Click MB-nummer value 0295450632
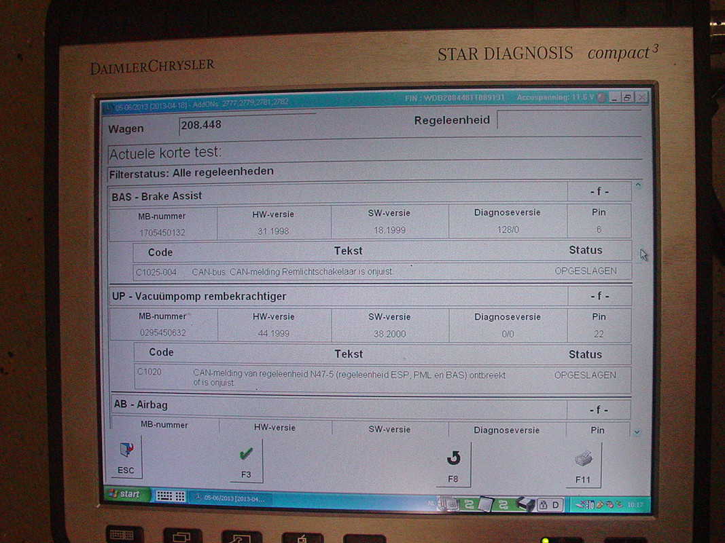The image size is (725, 543). [163, 333]
